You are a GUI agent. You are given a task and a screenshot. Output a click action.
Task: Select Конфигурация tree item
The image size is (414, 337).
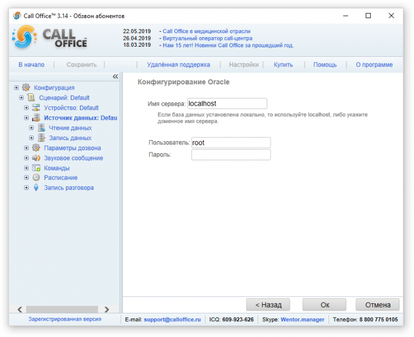(x=54, y=88)
